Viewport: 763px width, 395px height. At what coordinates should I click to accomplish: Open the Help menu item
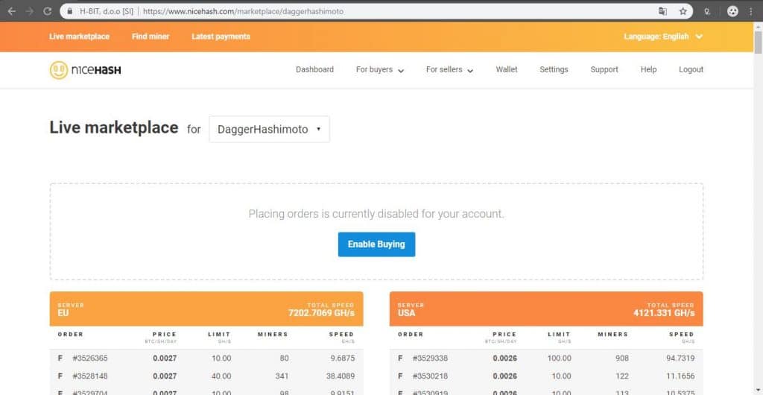coord(649,69)
